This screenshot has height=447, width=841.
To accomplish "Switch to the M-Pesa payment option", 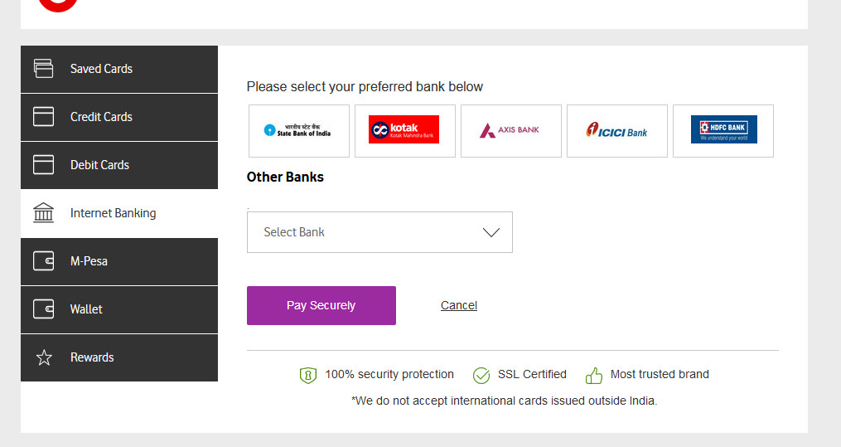I will [119, 262].
